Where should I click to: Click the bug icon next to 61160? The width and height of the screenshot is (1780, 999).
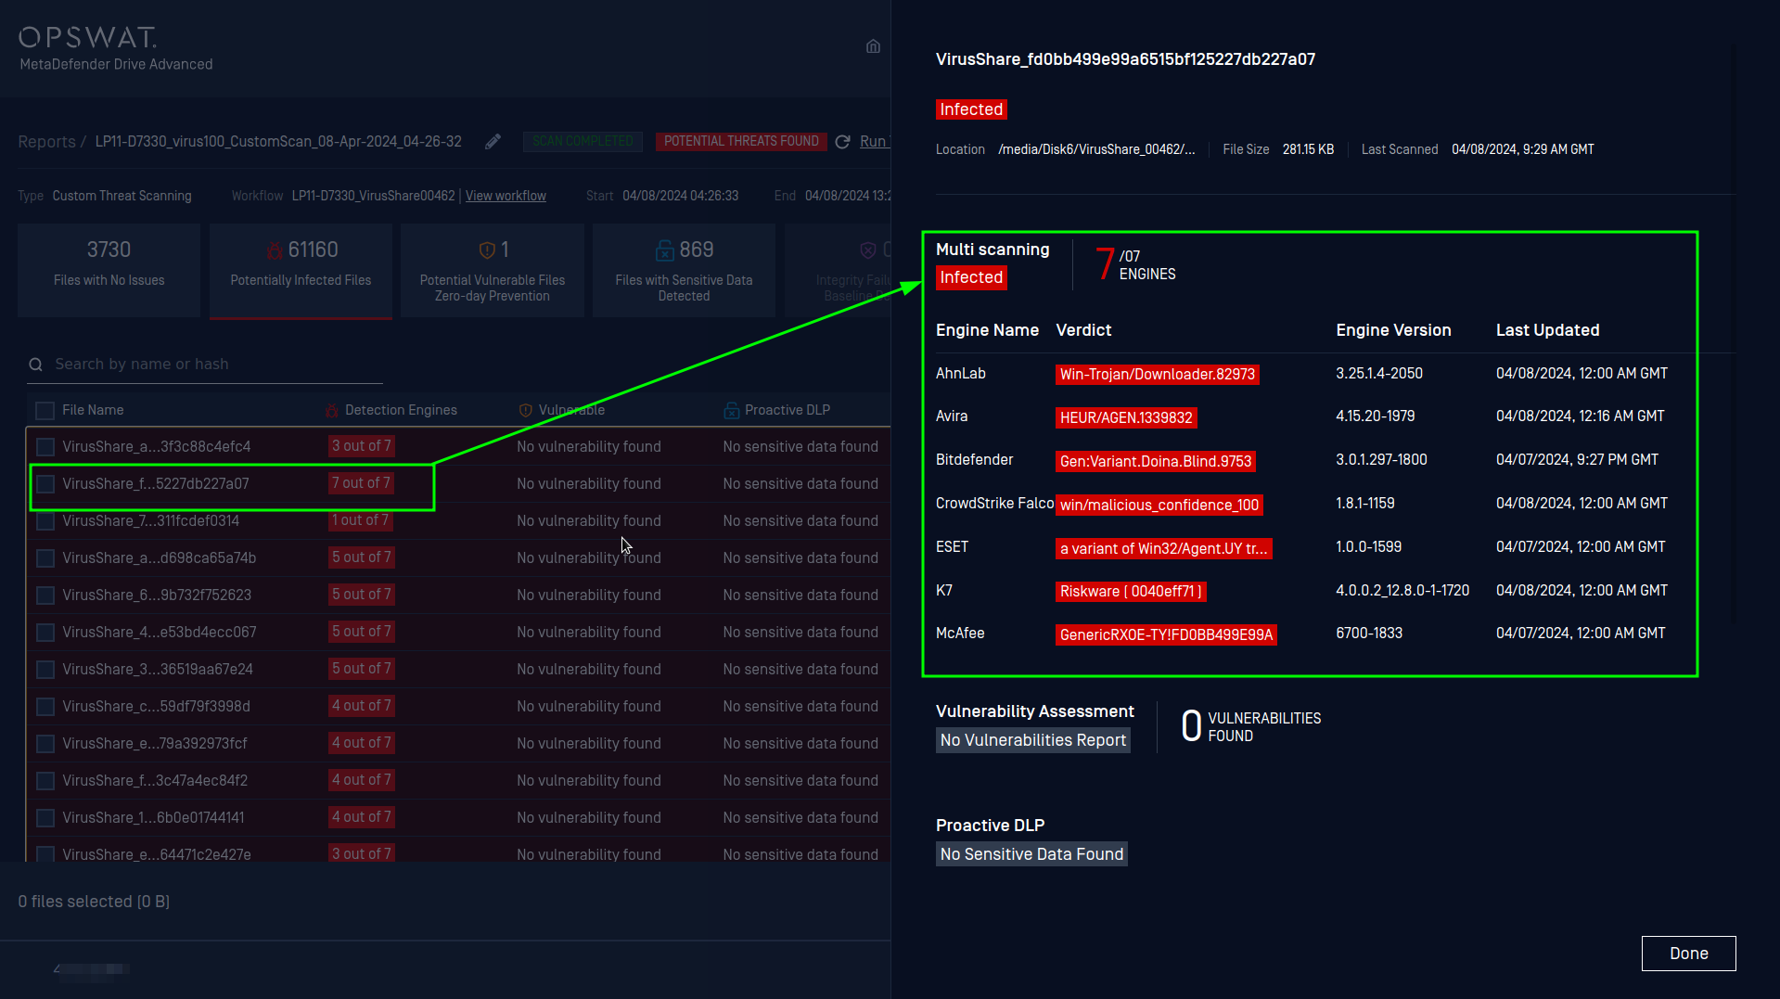point(275,250)
